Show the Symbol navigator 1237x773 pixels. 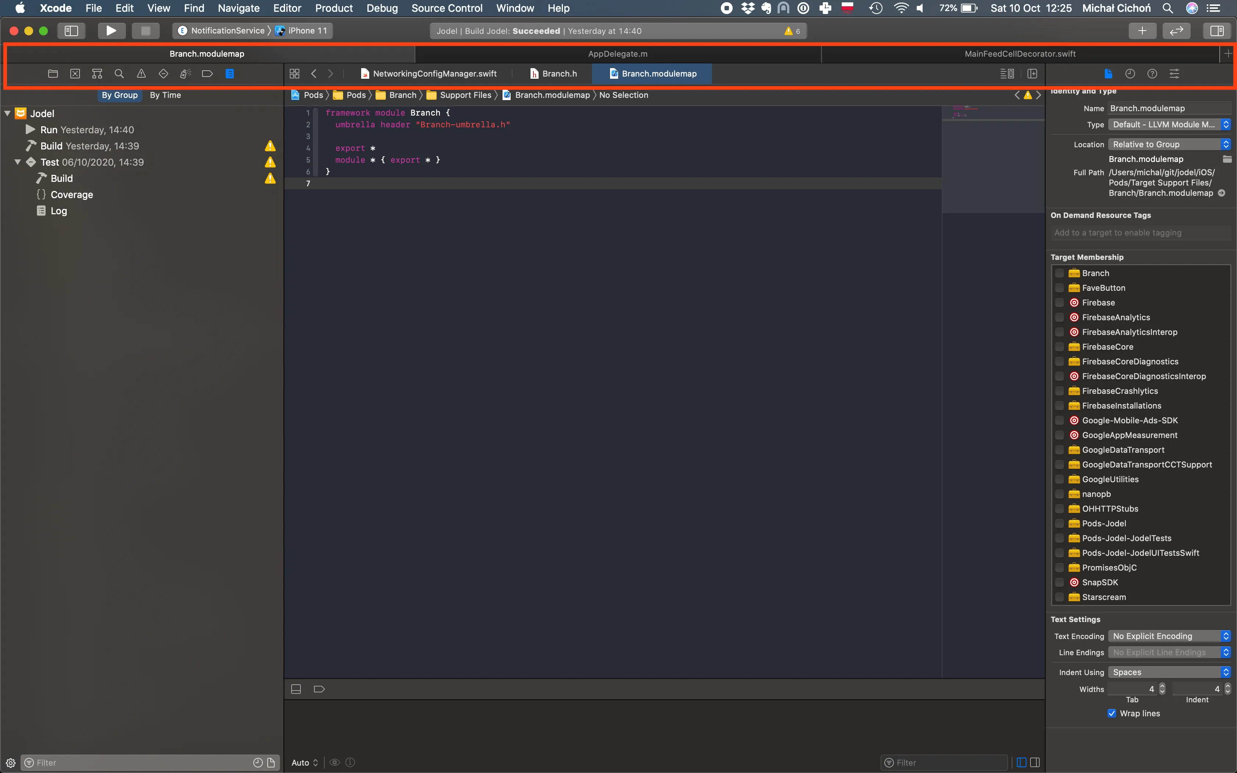point(97,74)
